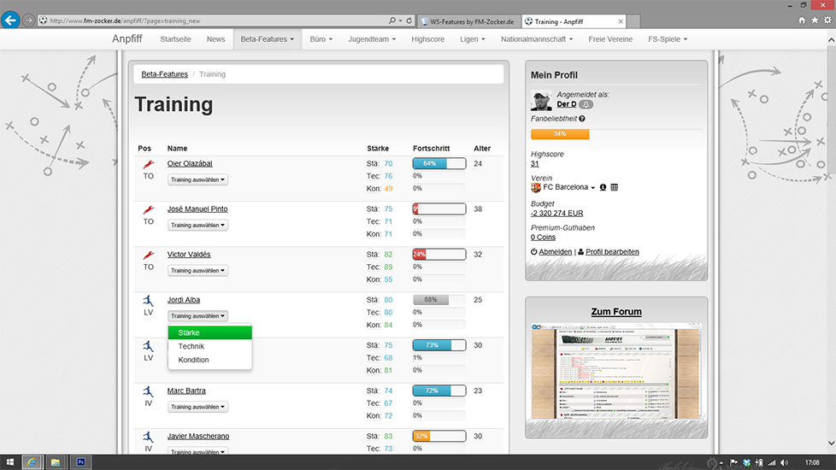Expand the Jugendteam navigation menu

[x=373, y=38]
